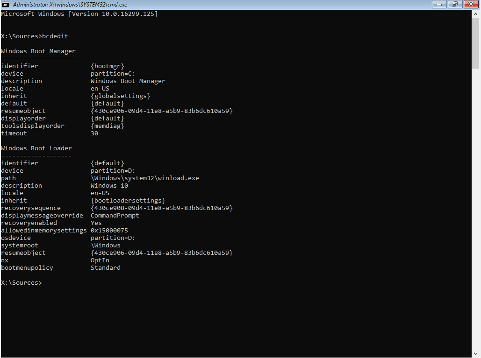Open the cmd.exe system menu icon

point(6,5)
